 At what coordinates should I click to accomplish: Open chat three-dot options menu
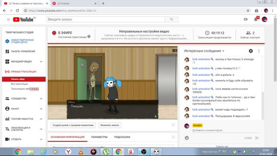pos(259,51)
